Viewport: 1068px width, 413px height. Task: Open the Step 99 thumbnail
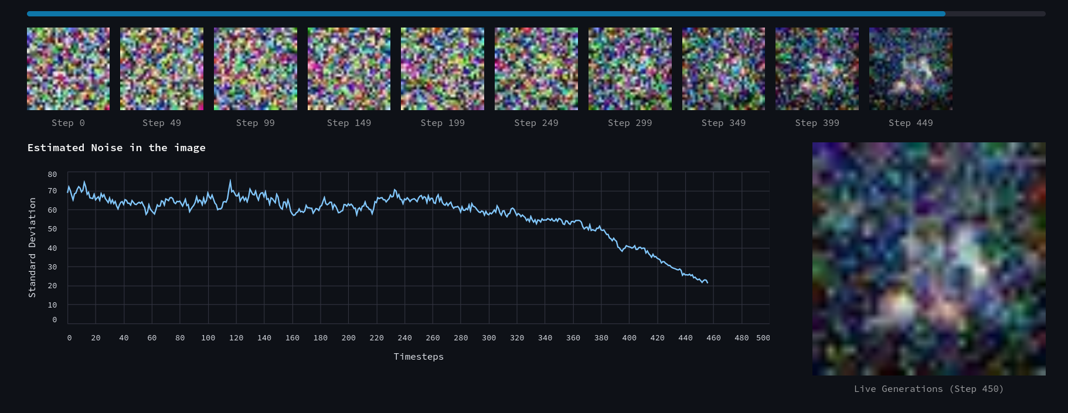coord(256,69)
